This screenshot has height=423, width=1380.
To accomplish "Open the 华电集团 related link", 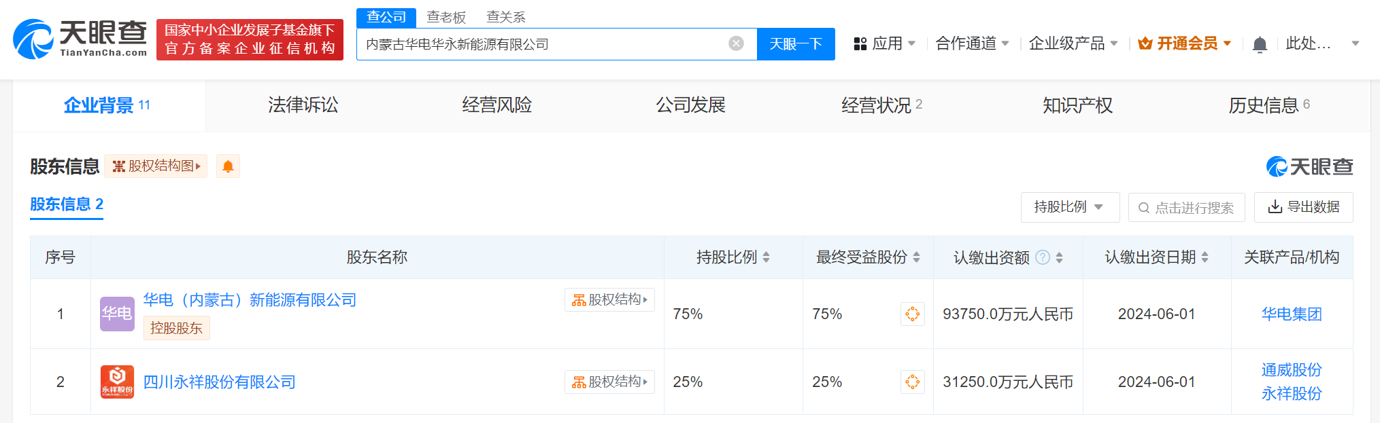I will [1291, 314].
